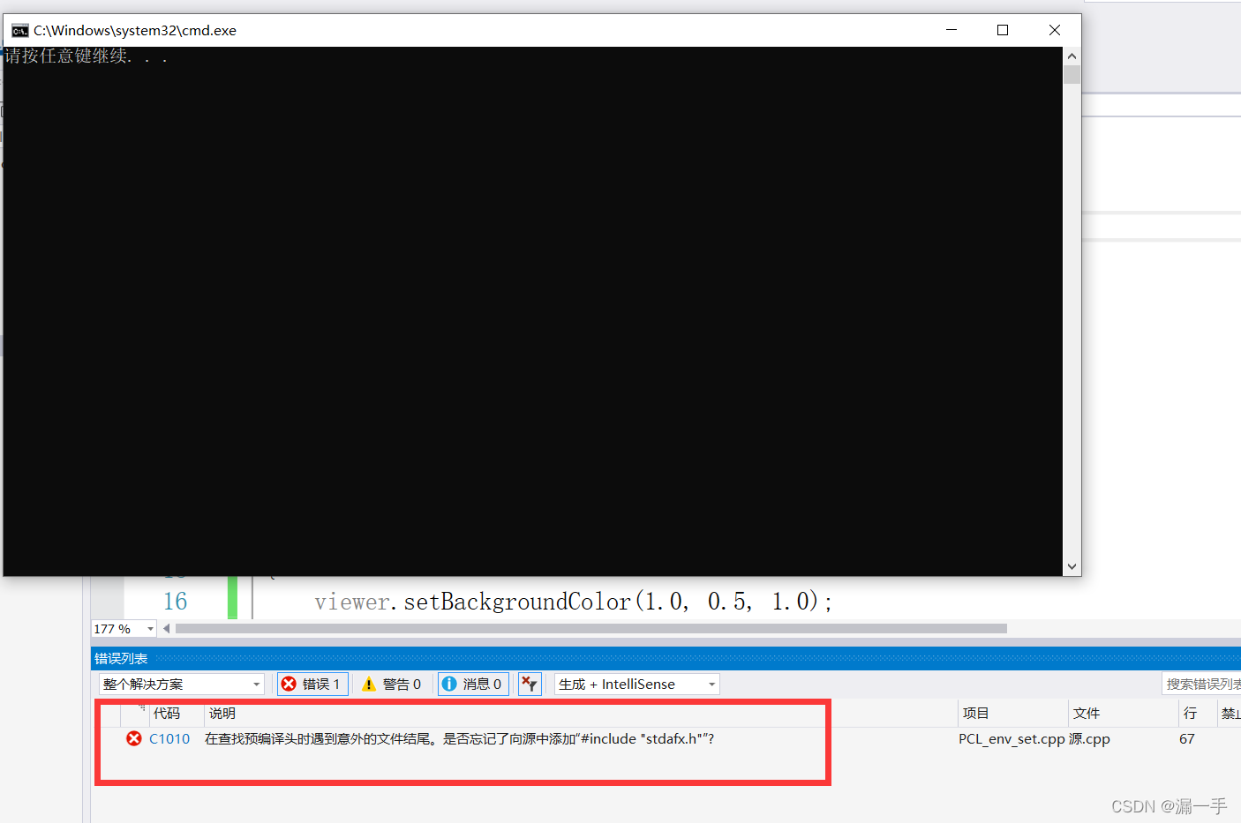Close the cmd.exe window
Image resolution: width=1241 pixels, height=823 pixels.
[1055, 30]
